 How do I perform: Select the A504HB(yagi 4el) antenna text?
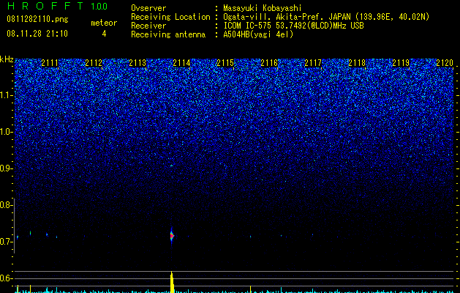[x=258, y=34]
